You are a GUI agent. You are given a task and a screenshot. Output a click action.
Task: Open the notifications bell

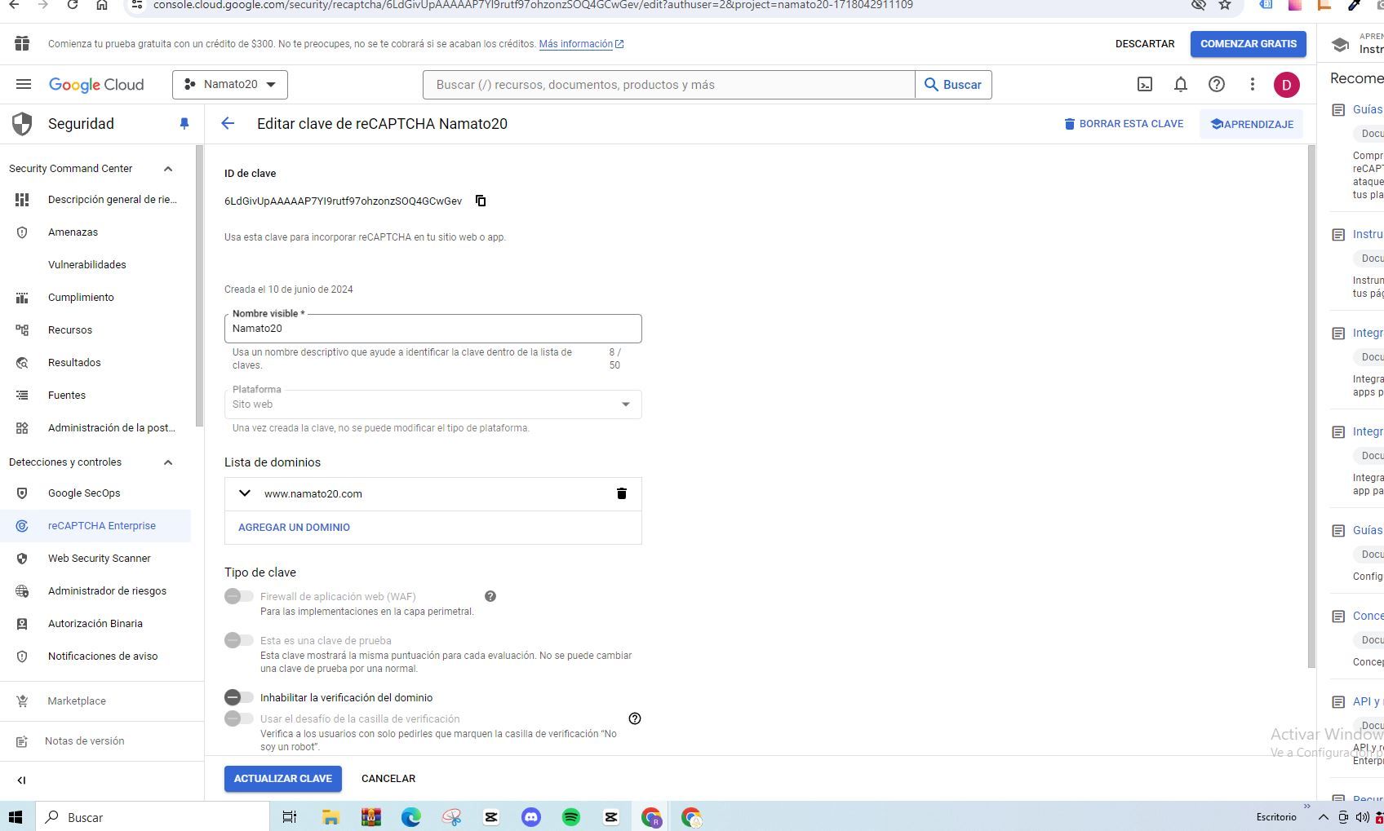(x=1181, y=84)
